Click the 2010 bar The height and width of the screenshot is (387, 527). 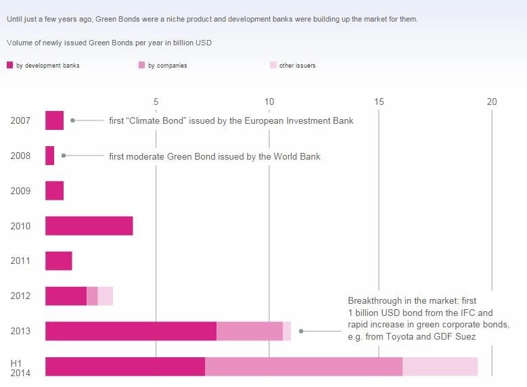click(89, 226)
